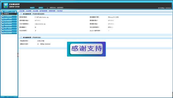173x98 pixels.
Task: Click the FSO文本读写 check mark
Action: click(x=35, y=31)
